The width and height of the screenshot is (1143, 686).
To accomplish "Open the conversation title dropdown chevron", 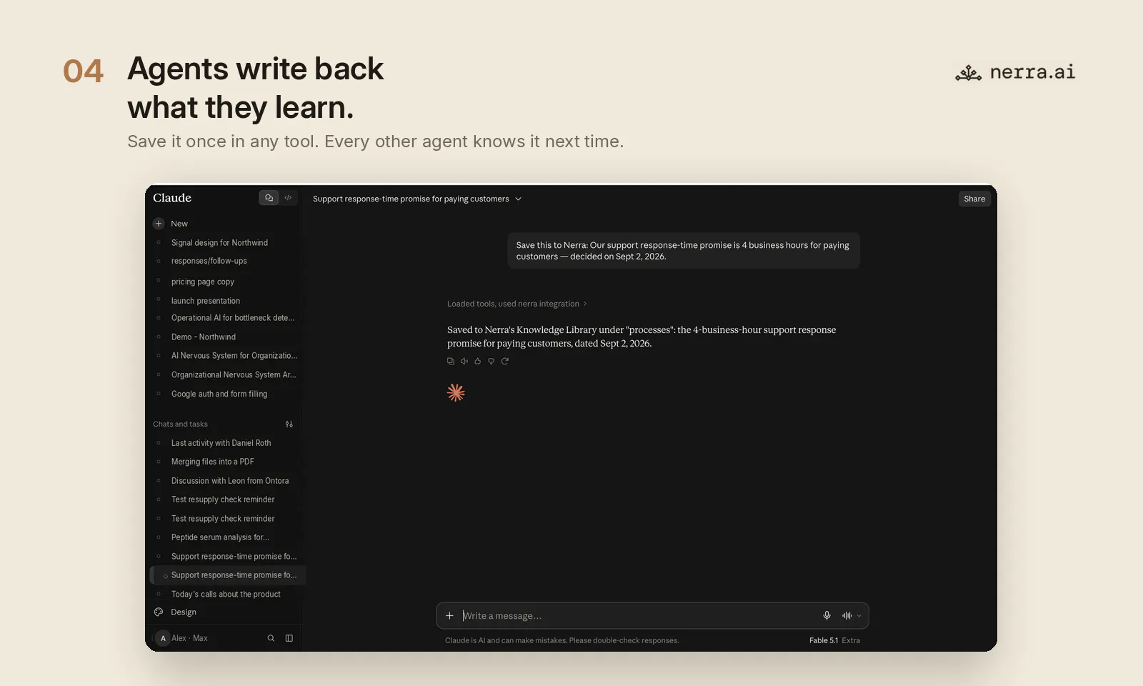I will tap(519, 199).
